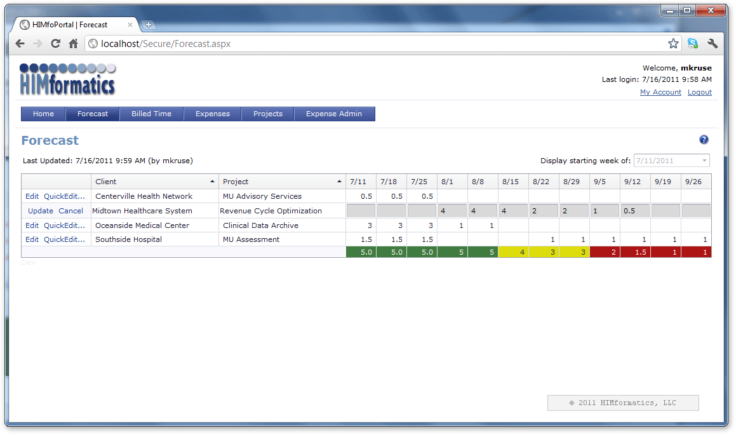Image resolution: width=736 pixels, height=435 pixels.
Task: Click the browser back arrow
Action: [20, 44]
